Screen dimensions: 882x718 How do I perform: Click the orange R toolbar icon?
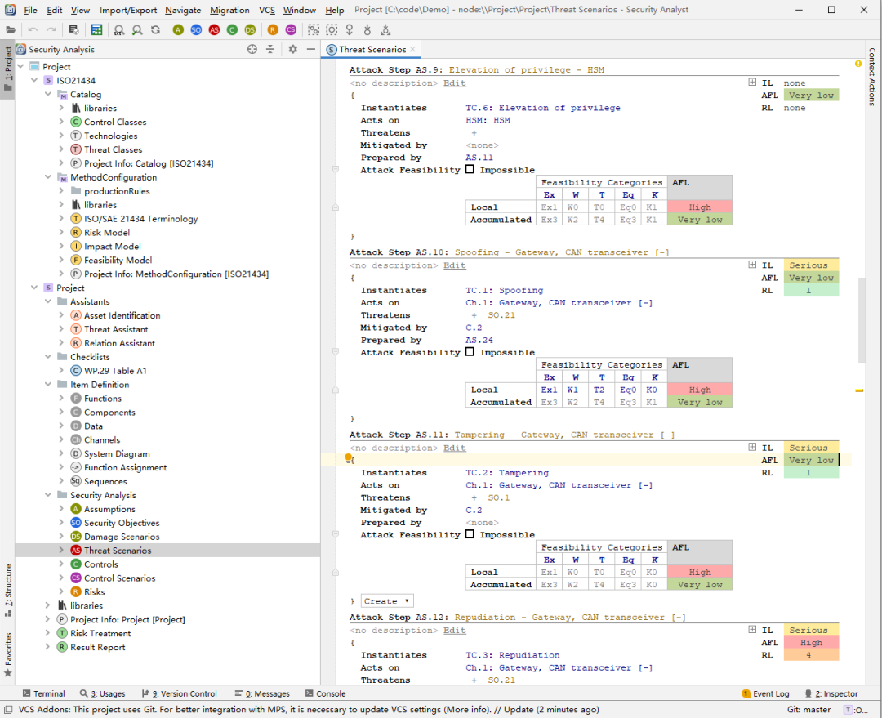273,29
